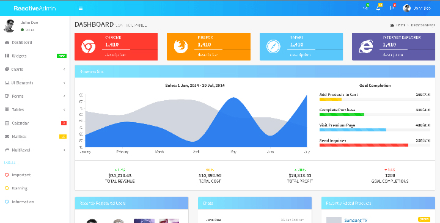
Task: Click the yellow badge beside Mailbox
Action: click(63, 137)
